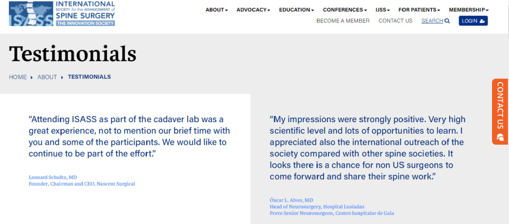Click the breadcrumb arrow after HOME
Image resolution: width=509 pixels, height=224 pixels.
click(32, 77)
